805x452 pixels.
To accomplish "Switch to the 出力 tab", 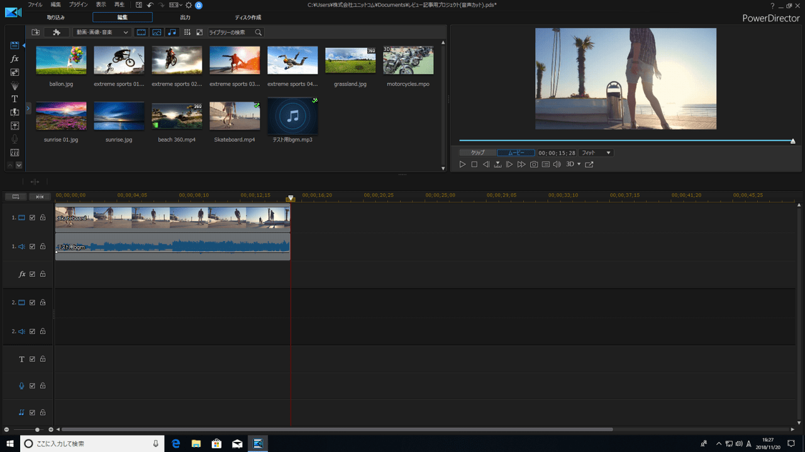I will (x=185, y=18).
